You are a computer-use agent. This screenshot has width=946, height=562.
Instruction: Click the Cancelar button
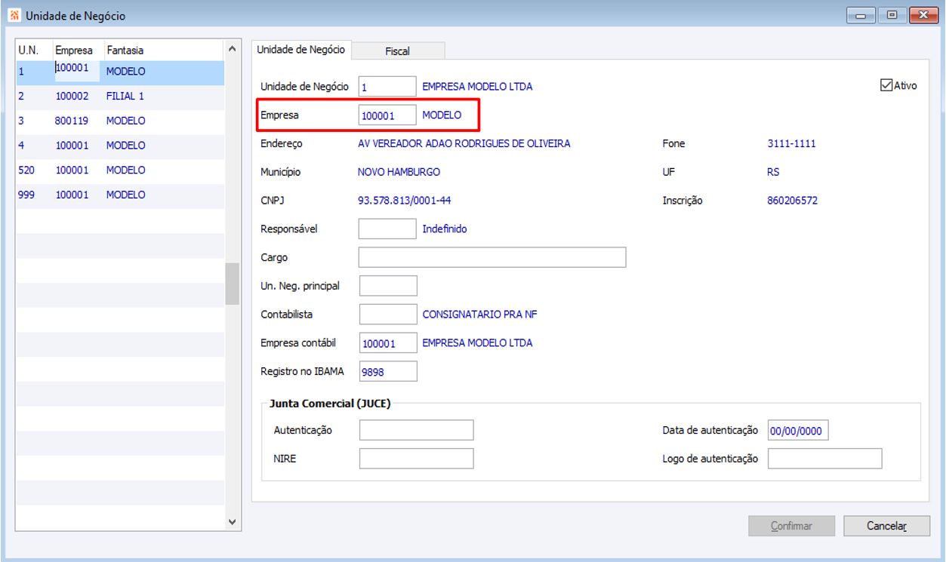[x=886, y=526]
